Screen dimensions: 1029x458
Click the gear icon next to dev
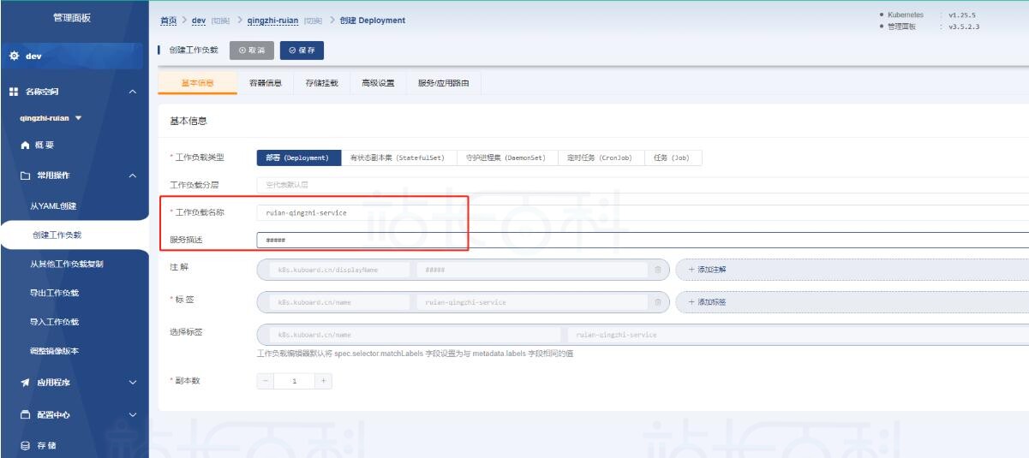click(x=14, y=57)
